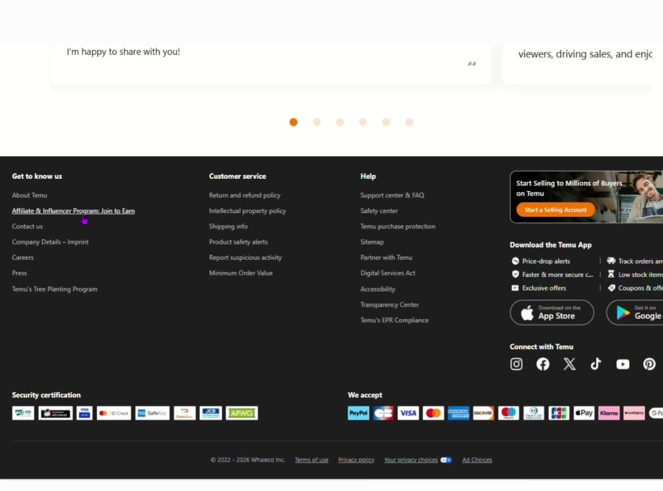Open the Accessibility link
This screenshot has height=491, width=663.
click(x=378, y=289)
